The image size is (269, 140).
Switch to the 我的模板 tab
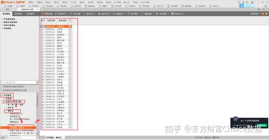click(x=30, y=14)
